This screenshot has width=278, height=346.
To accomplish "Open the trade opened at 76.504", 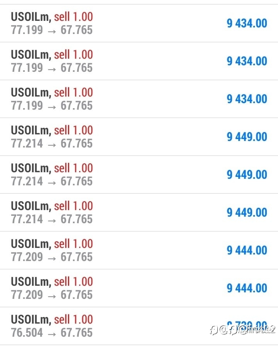I will click(x=139, y=326).
